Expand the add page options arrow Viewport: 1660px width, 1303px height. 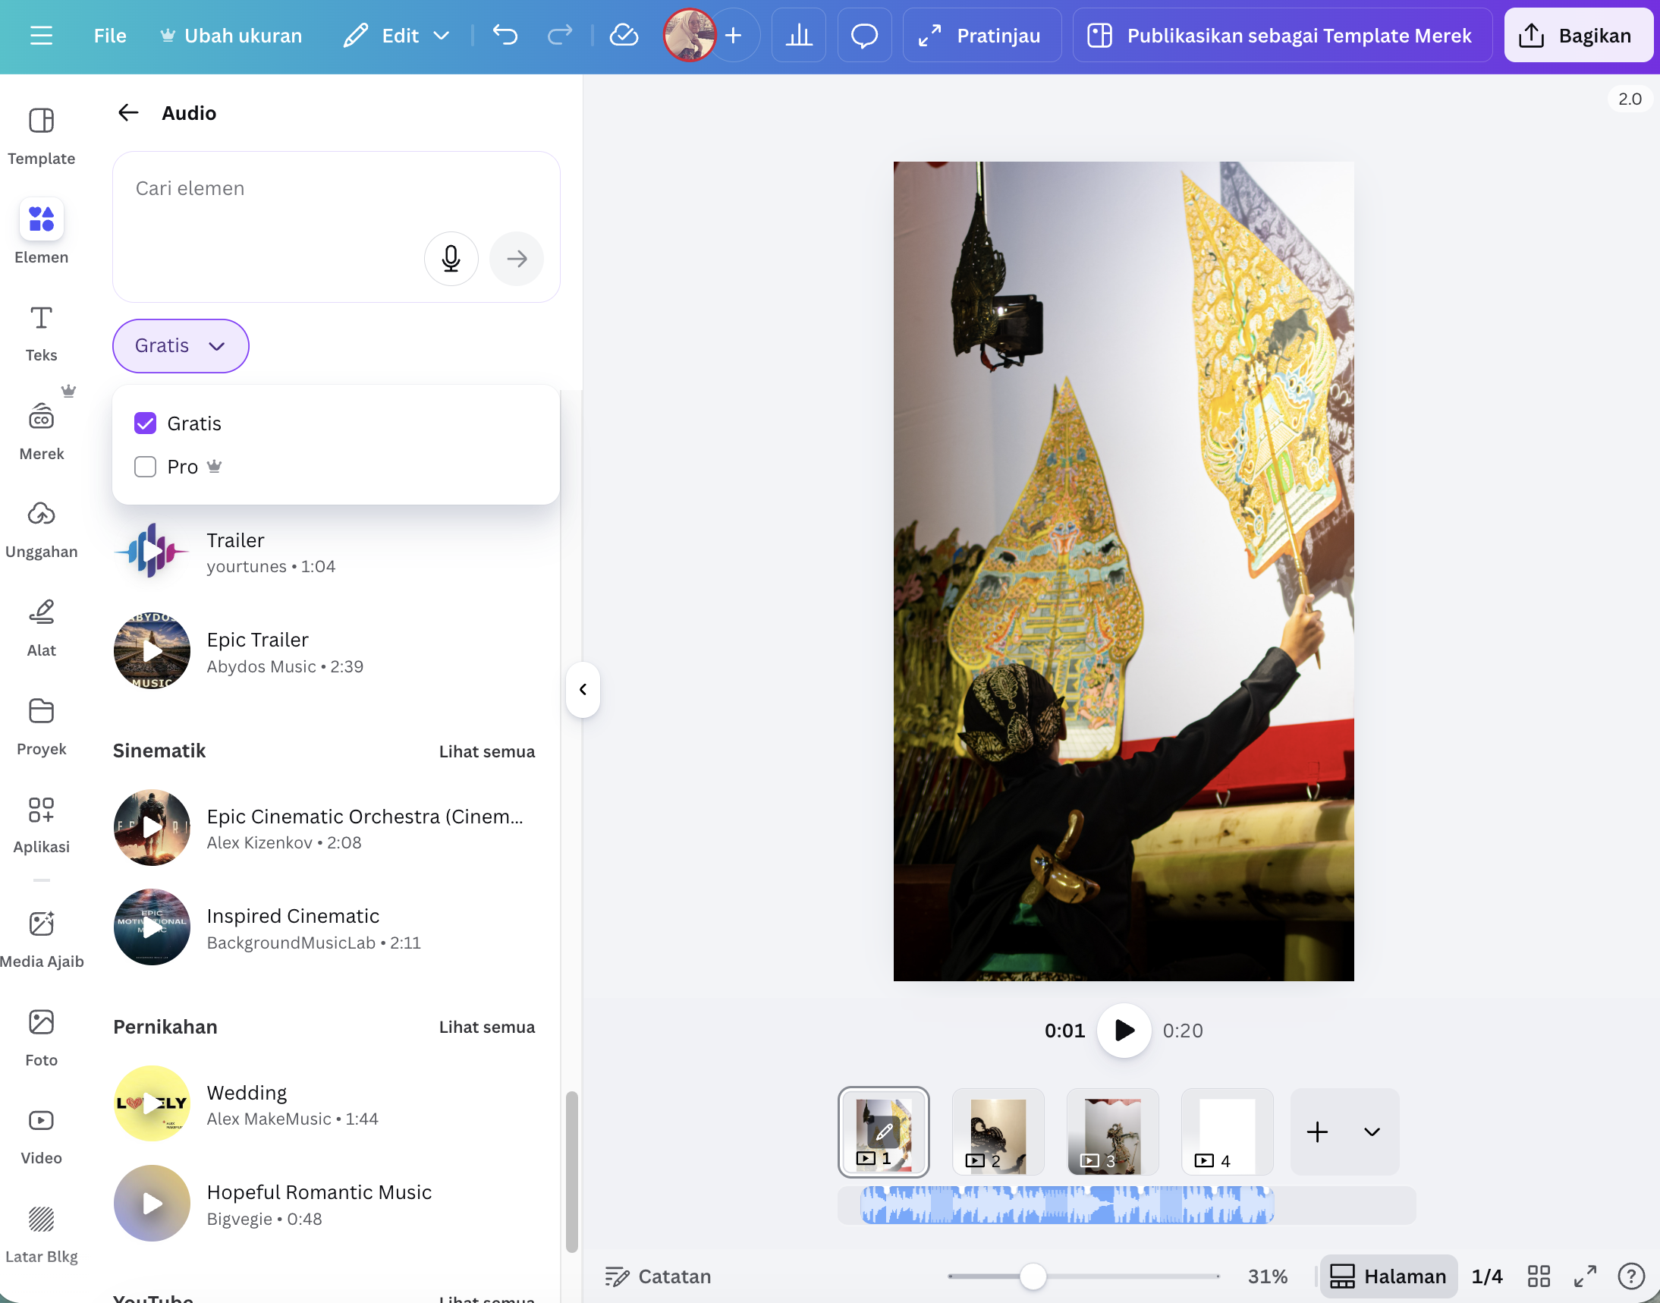pos(1372,1132)
